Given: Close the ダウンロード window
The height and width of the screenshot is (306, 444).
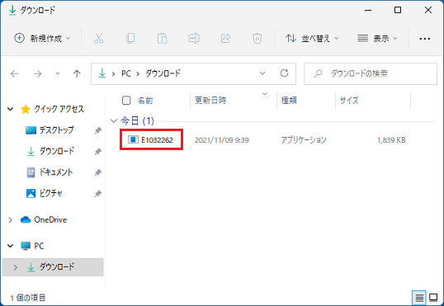Looking at the screenshot, I should [428, 10].
